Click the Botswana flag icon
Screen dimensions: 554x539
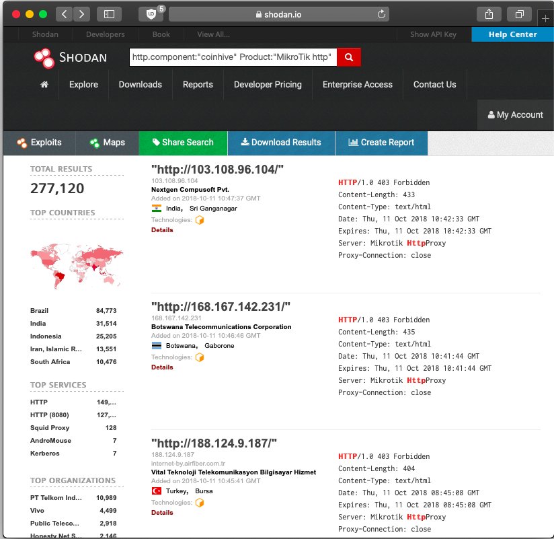[157, 346]
